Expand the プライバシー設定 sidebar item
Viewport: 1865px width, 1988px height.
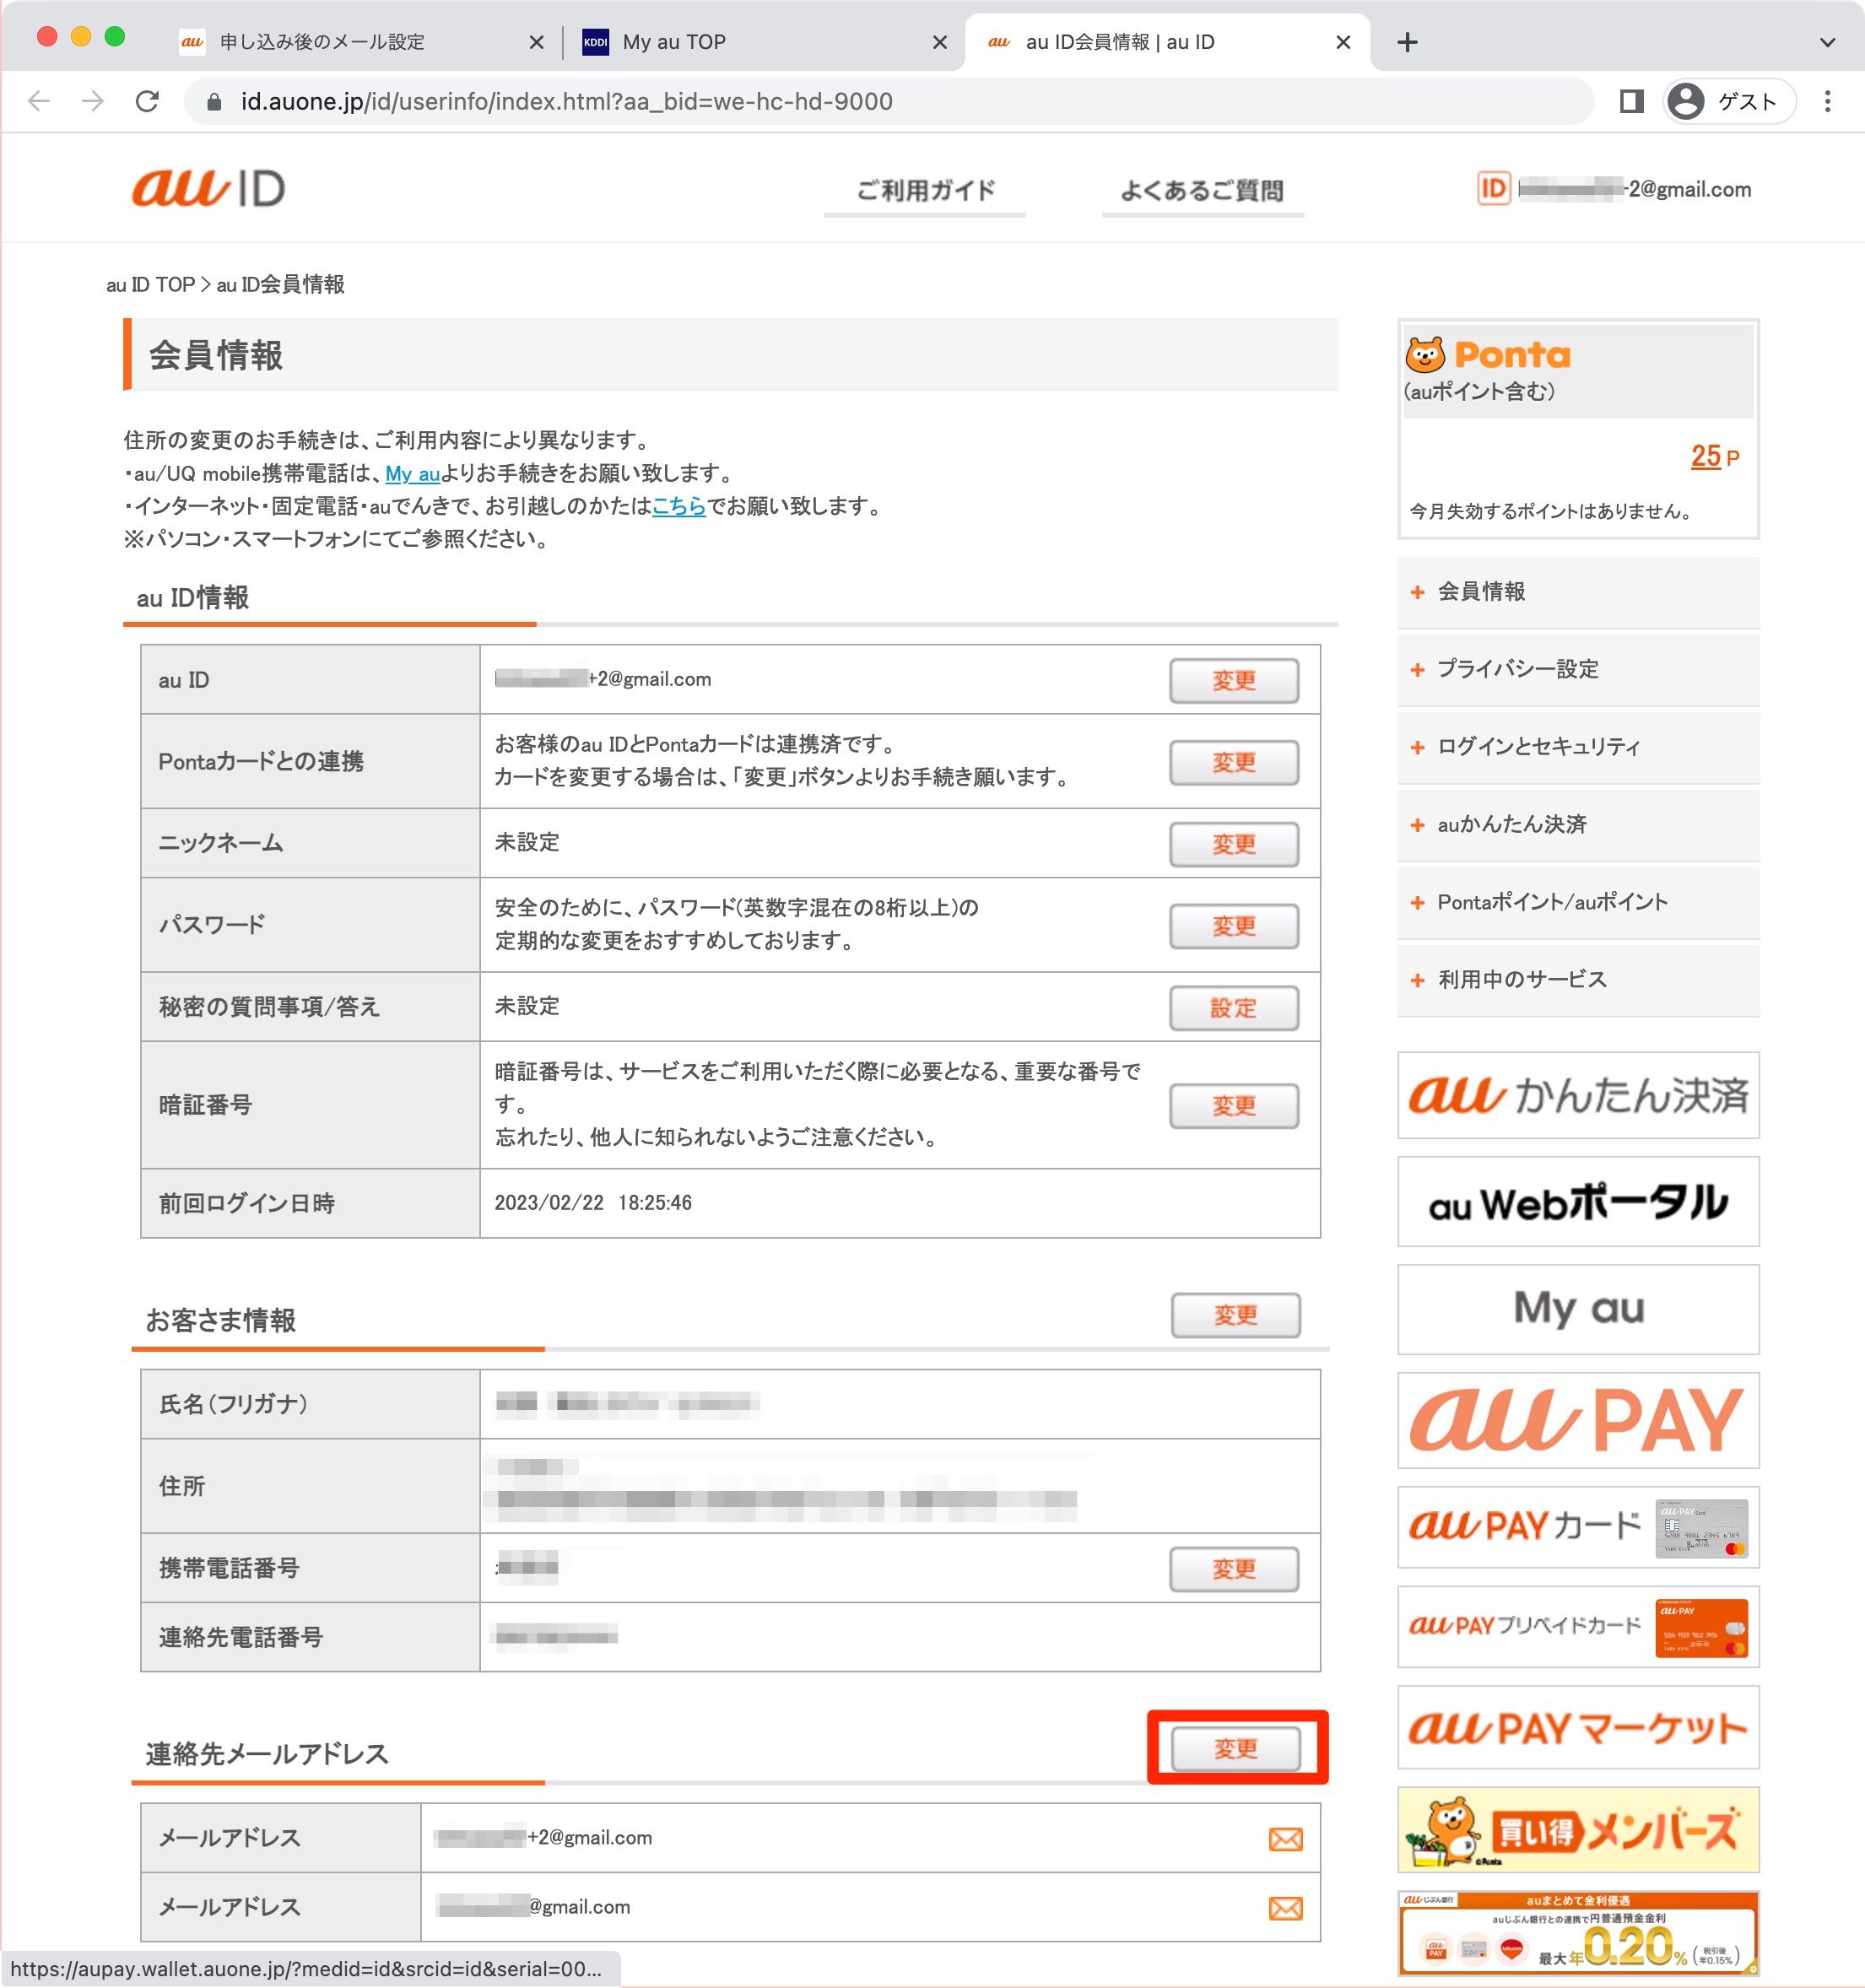click(x=1578, y=669)
